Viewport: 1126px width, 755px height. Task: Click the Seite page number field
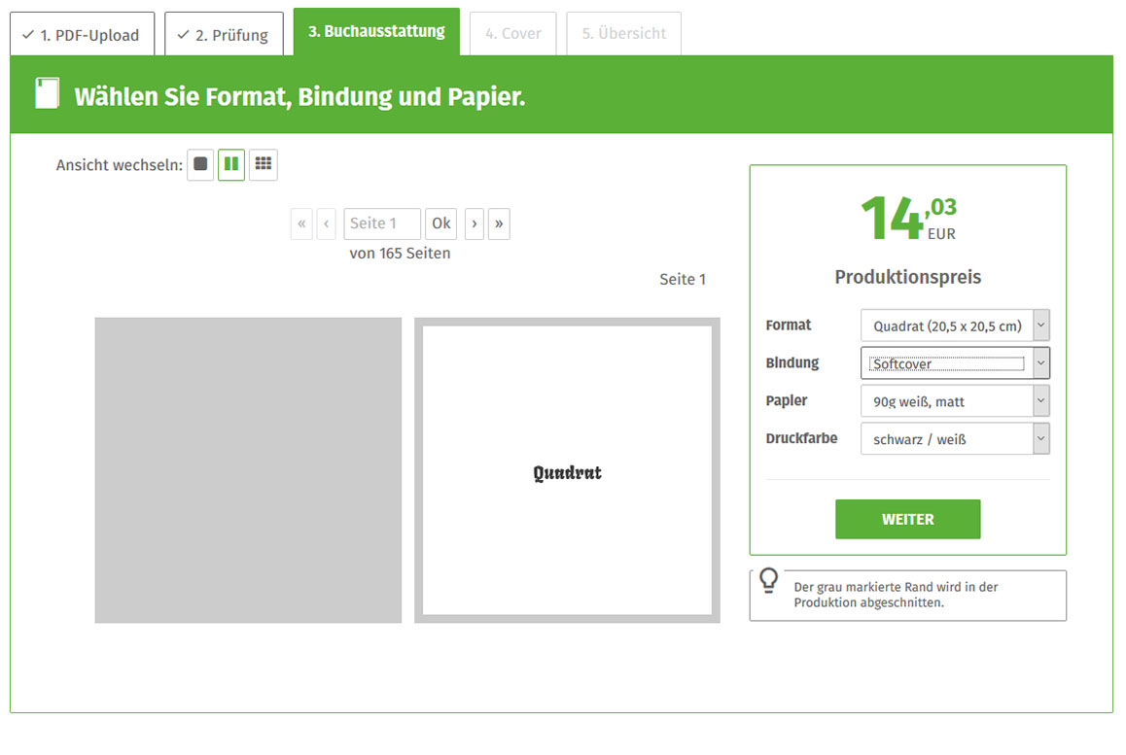[x=381, y=223]
